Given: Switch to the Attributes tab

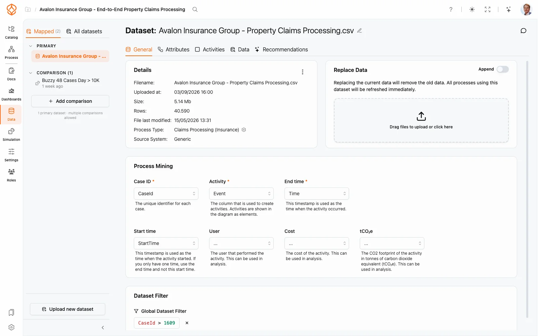Looking at the screenshot, I should click(174, 49).
